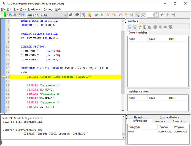This screenshot has height=146, width=191.
Task: Open the Breakpoints menu
Action: (x=35, y=9)
